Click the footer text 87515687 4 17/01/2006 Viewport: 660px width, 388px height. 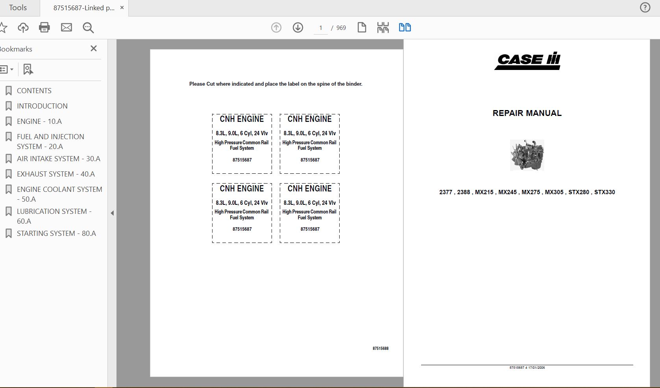(527, 368)
